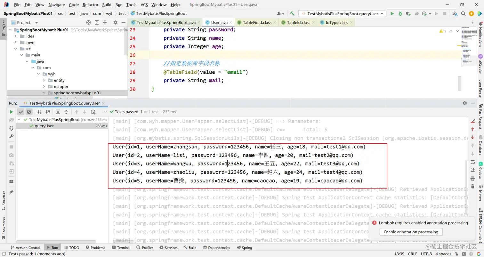Toggle Maven tool window side button
The image size is (484, 257).
click(x=480, y=193)
